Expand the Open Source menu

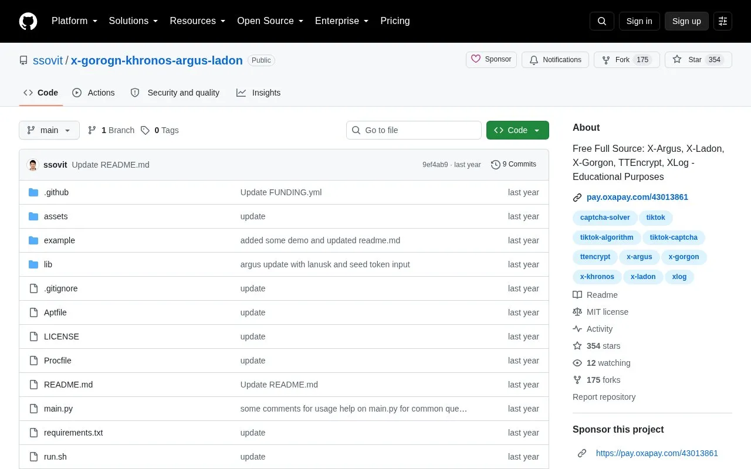(270, 21)
